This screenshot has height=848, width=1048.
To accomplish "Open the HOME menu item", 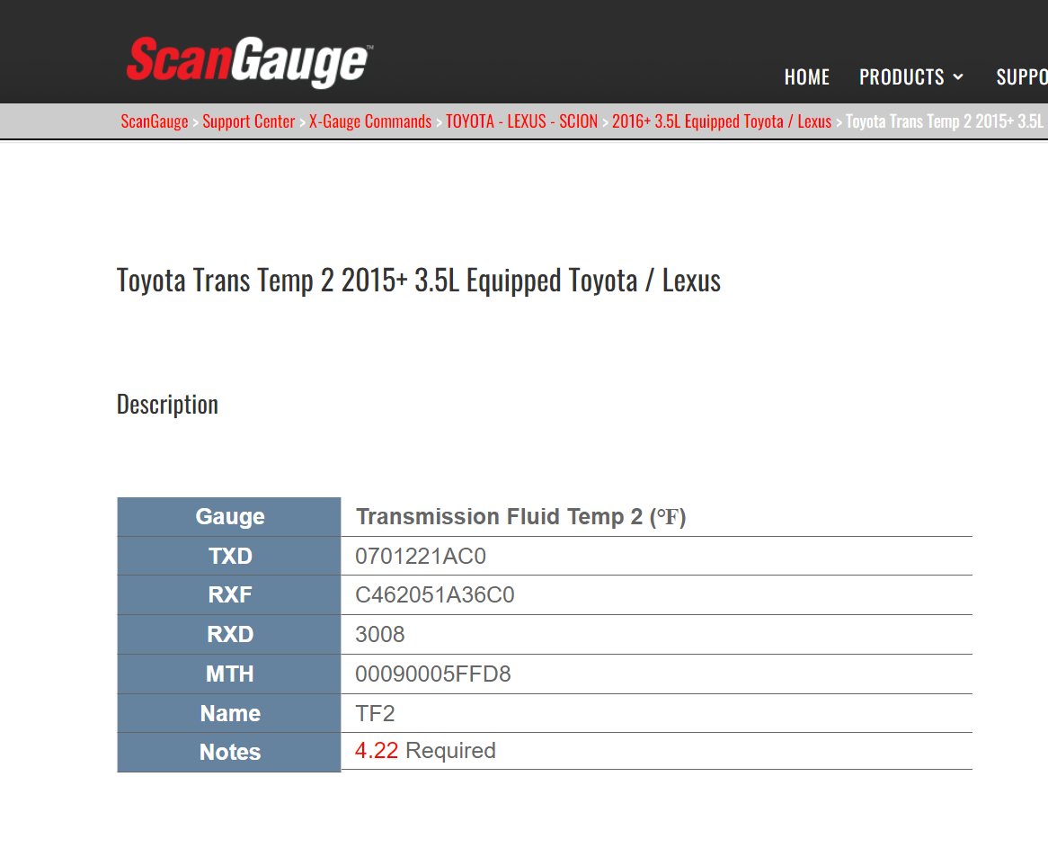I will click(807, 77).
